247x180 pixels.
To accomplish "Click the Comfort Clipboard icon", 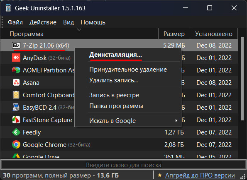I will click(x=16, y=95).
